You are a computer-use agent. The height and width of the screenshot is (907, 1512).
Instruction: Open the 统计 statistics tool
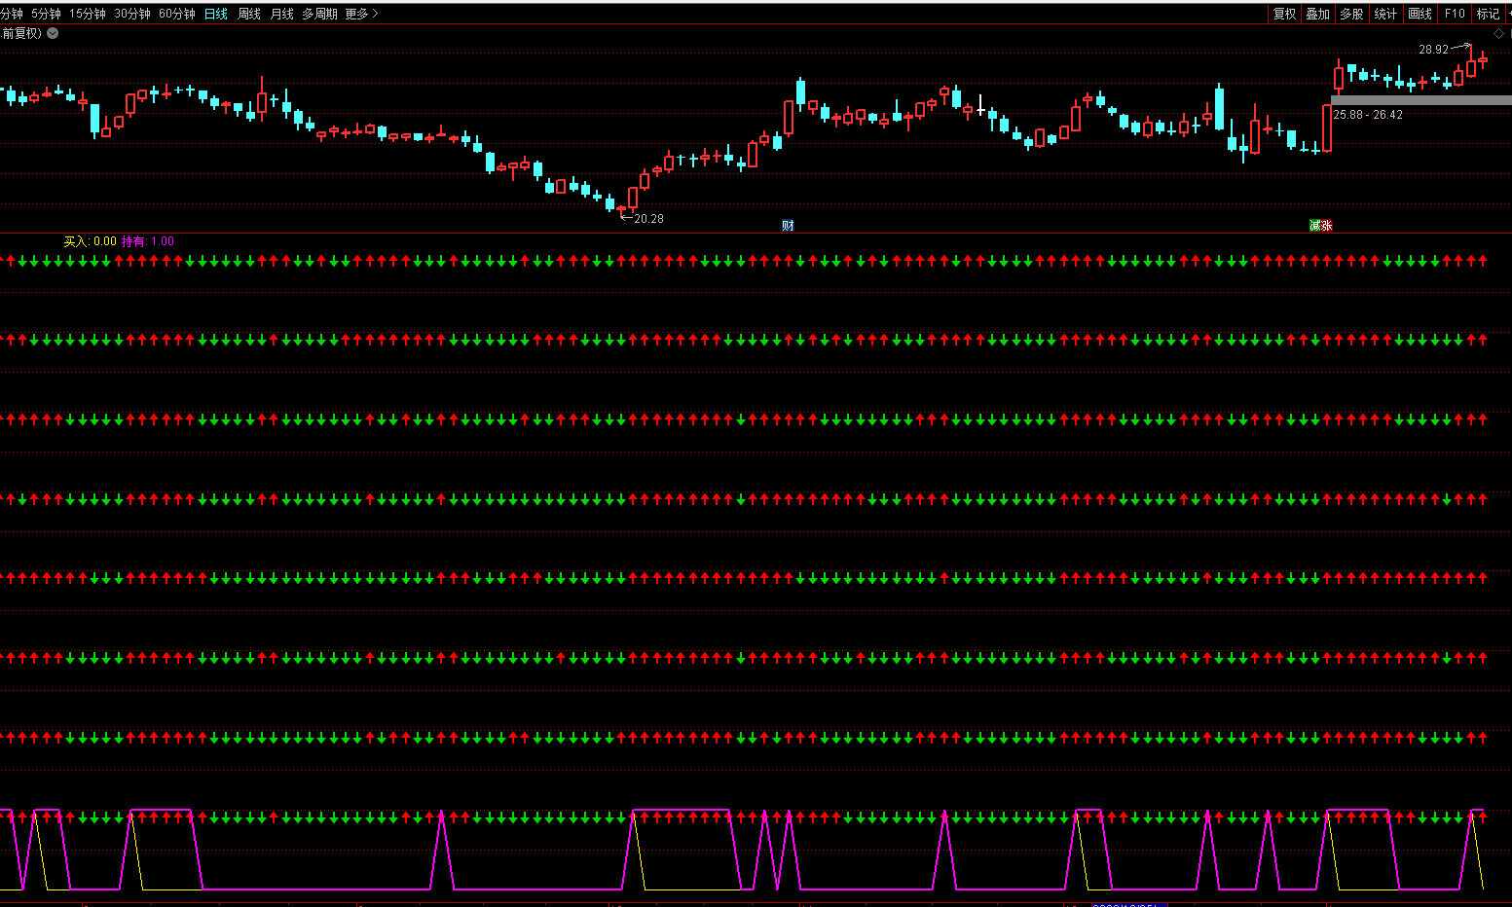(1385, 14)
